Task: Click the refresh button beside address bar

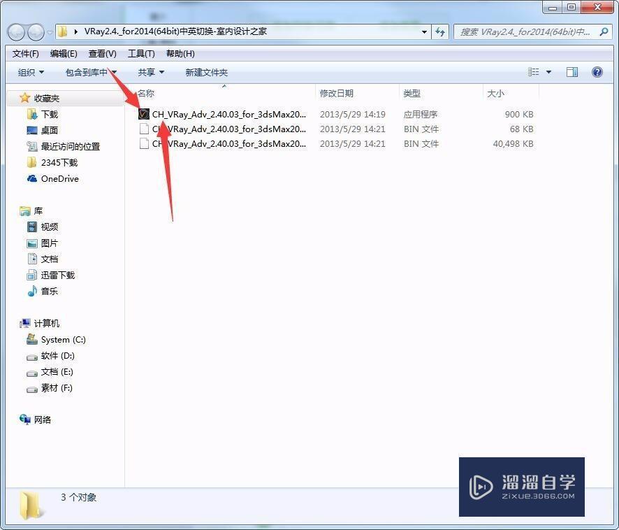Action: [440, 32]
